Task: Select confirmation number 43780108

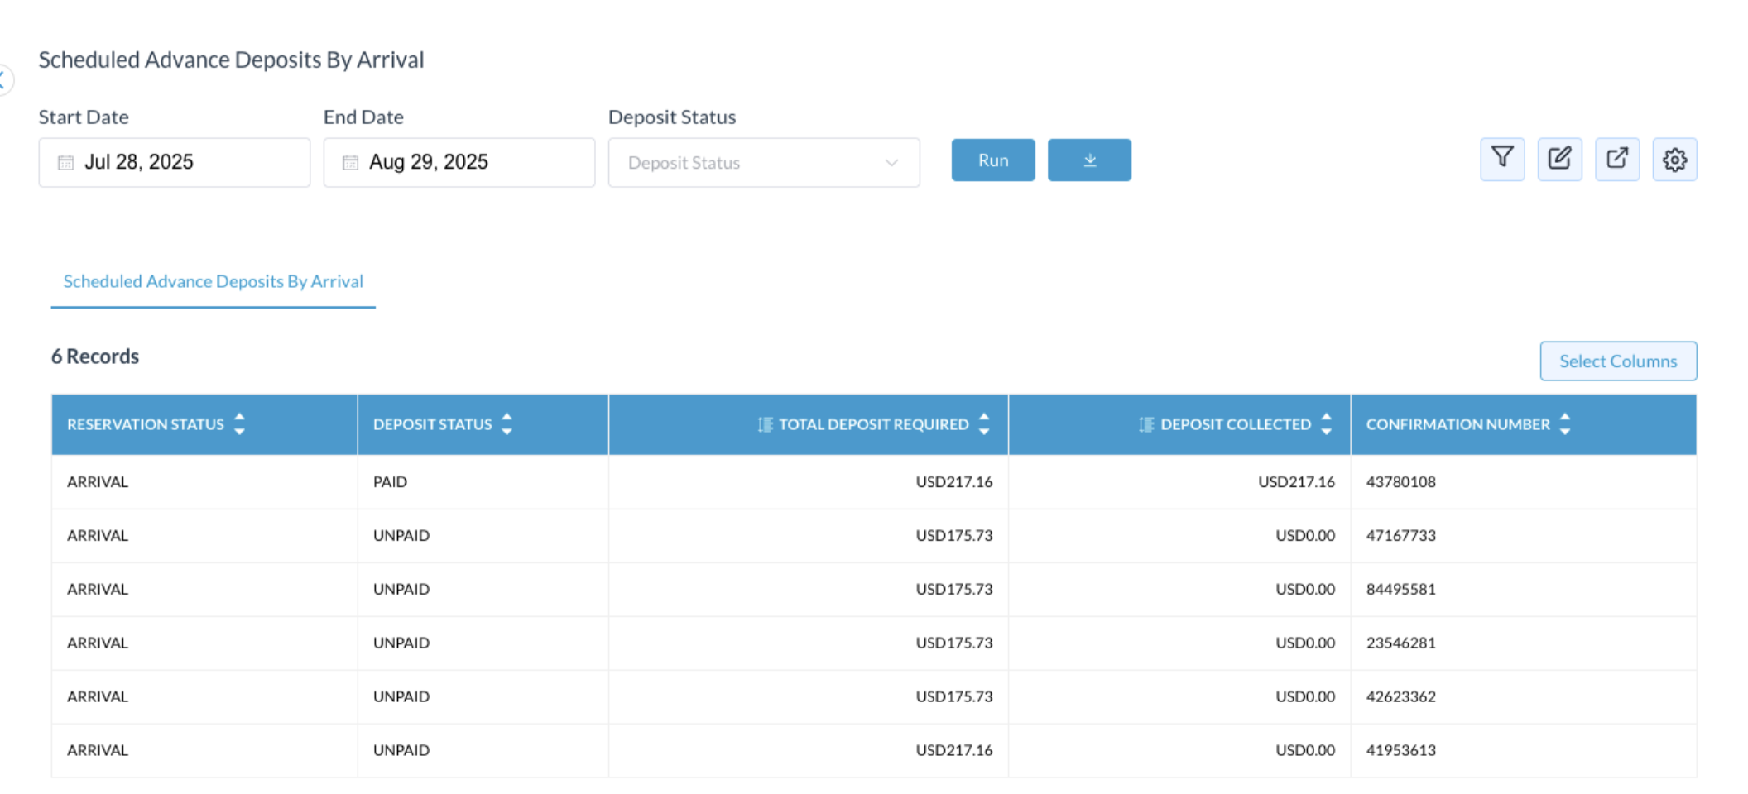Action: click(x=1401, y=481)
